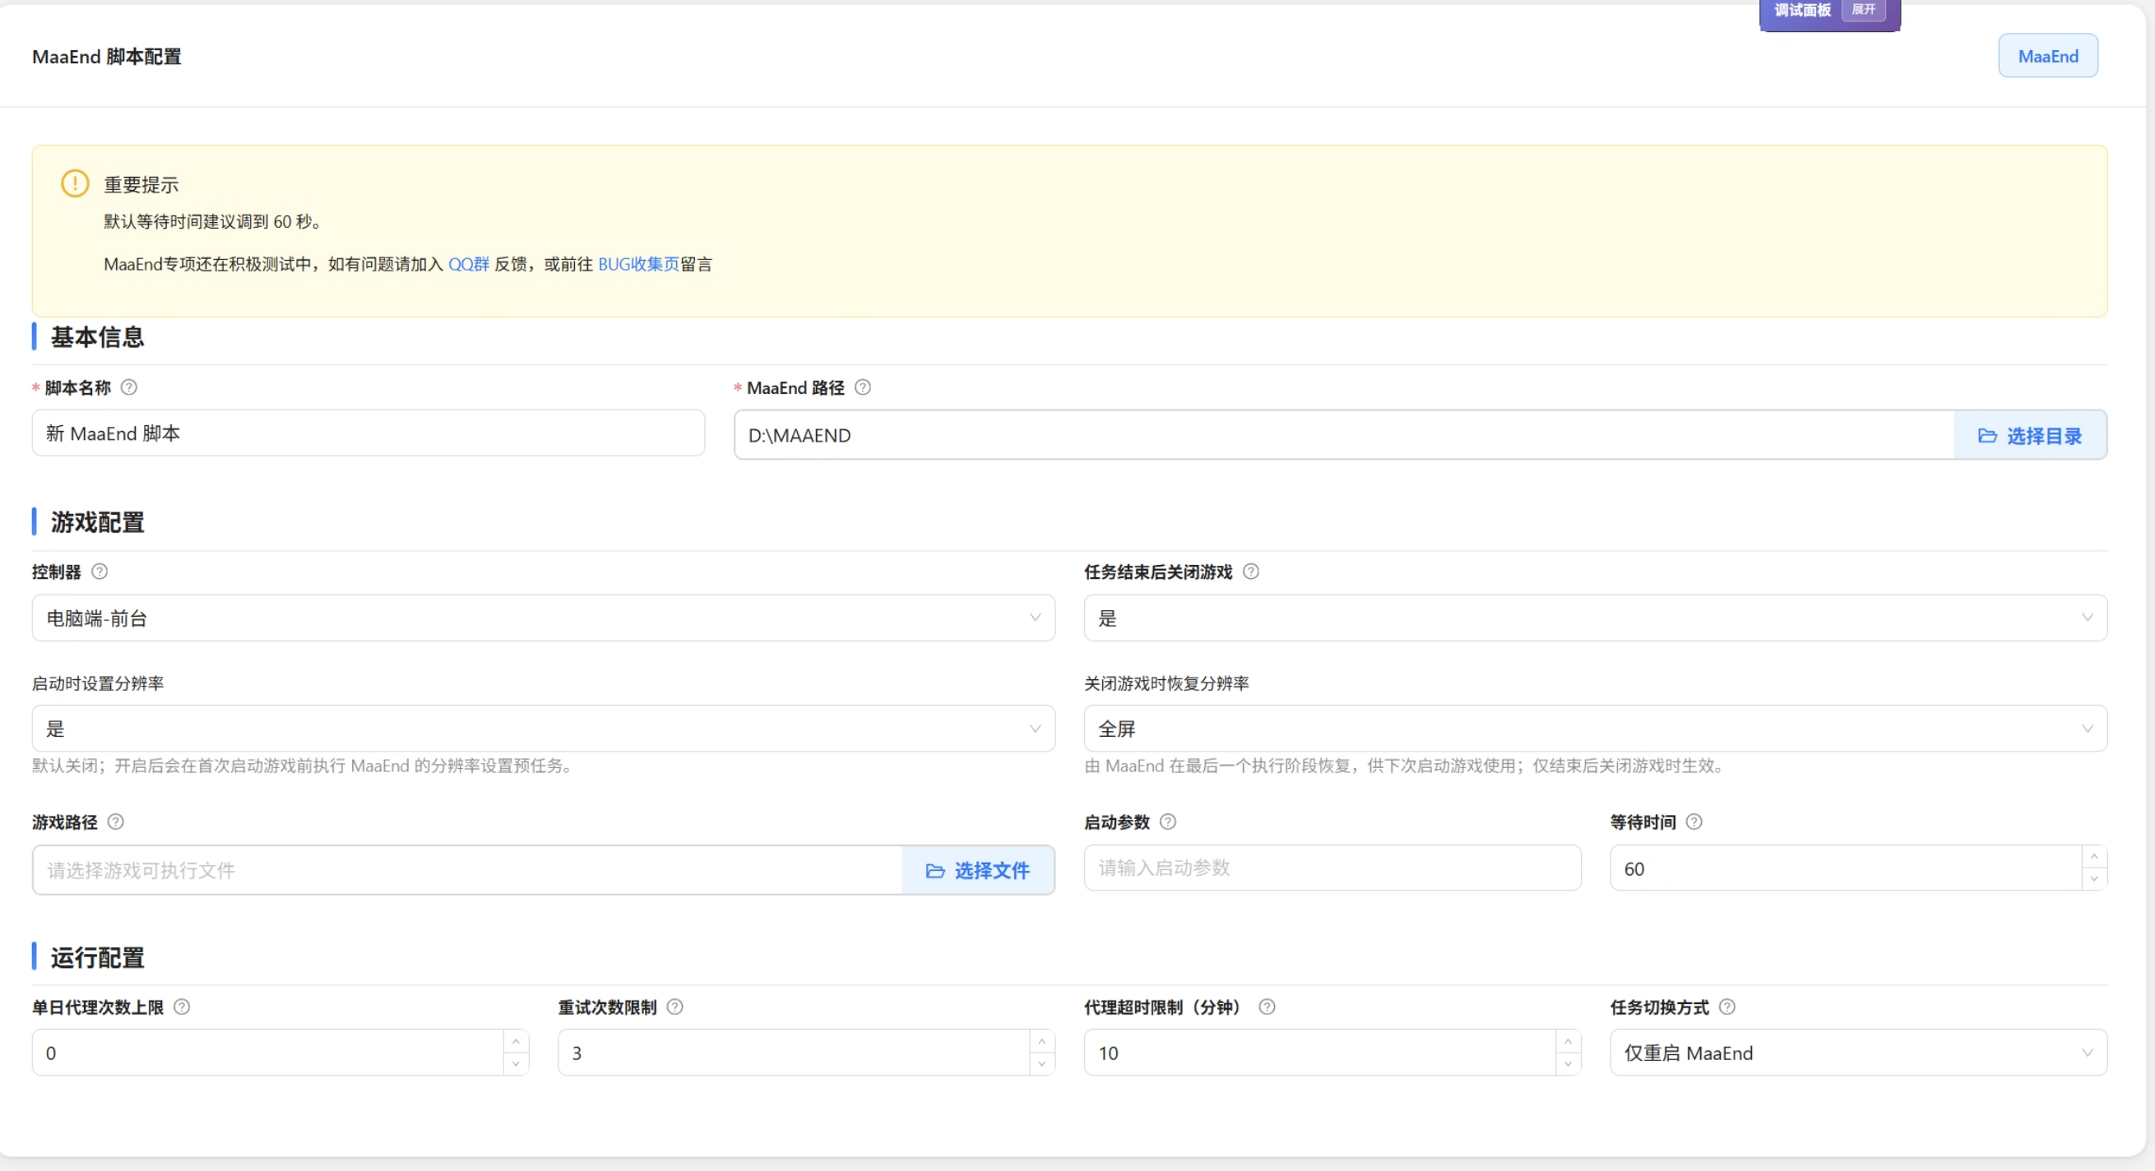This screenshot has height=1171, width=2155.
Task: Click the 运行配置 section heading
Action: [x=97, y=958]
